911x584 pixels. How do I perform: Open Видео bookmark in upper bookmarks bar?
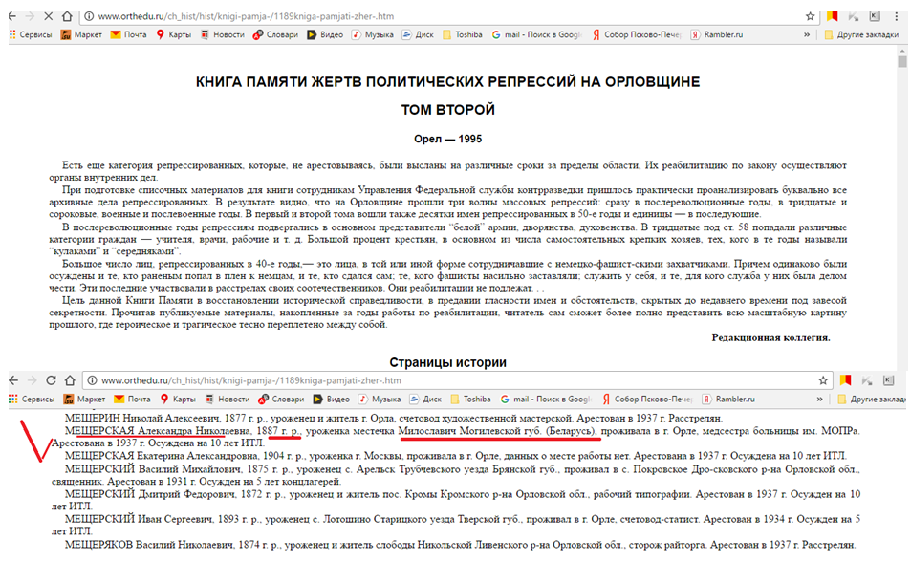pos(325,34)
